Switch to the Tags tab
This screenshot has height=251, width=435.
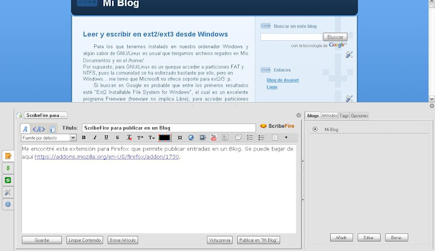click(x=344, y=116)
